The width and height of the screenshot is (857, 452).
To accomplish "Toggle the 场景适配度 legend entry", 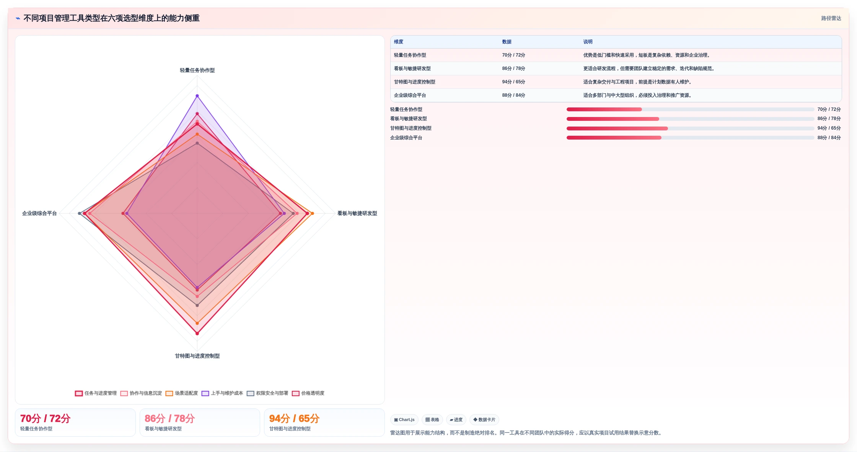I will (x=182, y=393).
